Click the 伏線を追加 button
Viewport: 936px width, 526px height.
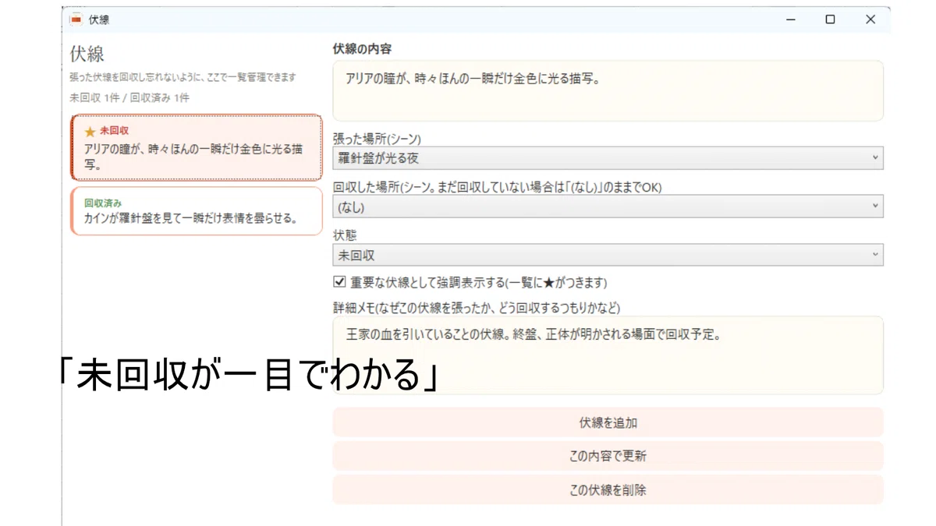[x=608, y=423]
